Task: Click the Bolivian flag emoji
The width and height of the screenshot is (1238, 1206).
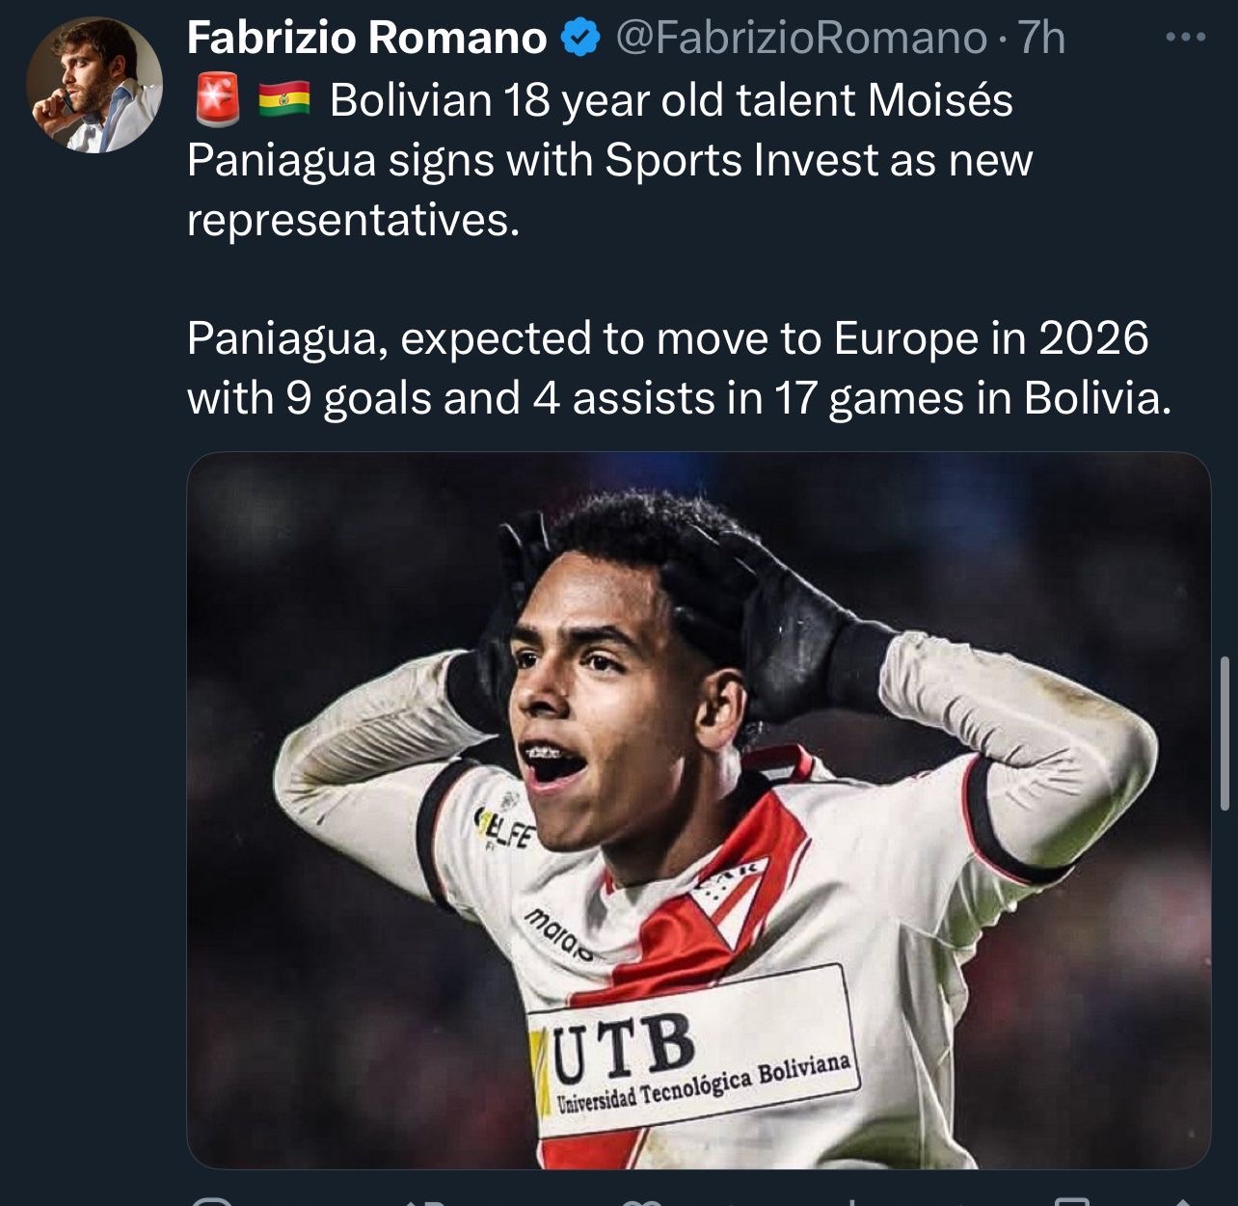Action: pyautogui.click(x=283, y=100)
